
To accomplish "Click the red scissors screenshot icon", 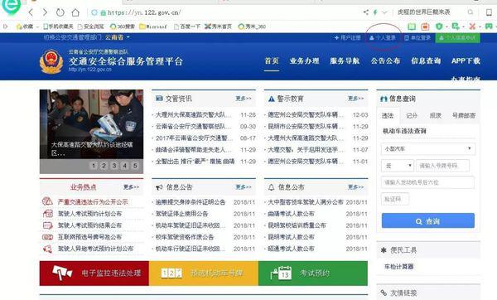I will pos(472,27).
